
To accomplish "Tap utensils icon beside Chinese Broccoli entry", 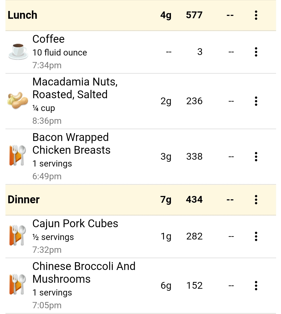I will tap(18, 284).
